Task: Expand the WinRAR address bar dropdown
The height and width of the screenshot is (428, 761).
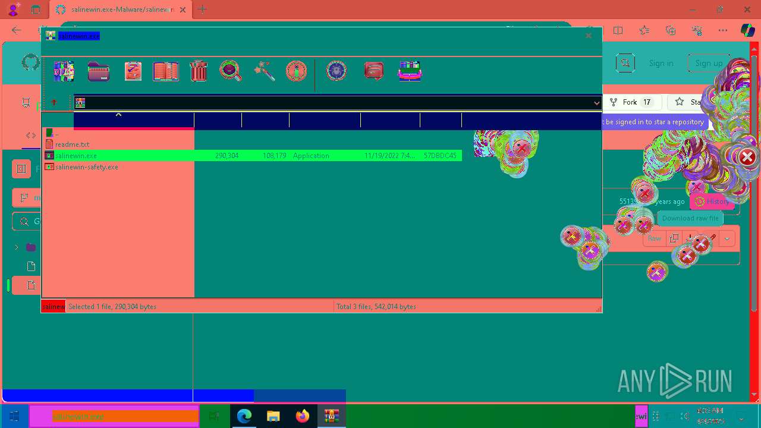Action: pyautogui.click(x=596, y=103)
